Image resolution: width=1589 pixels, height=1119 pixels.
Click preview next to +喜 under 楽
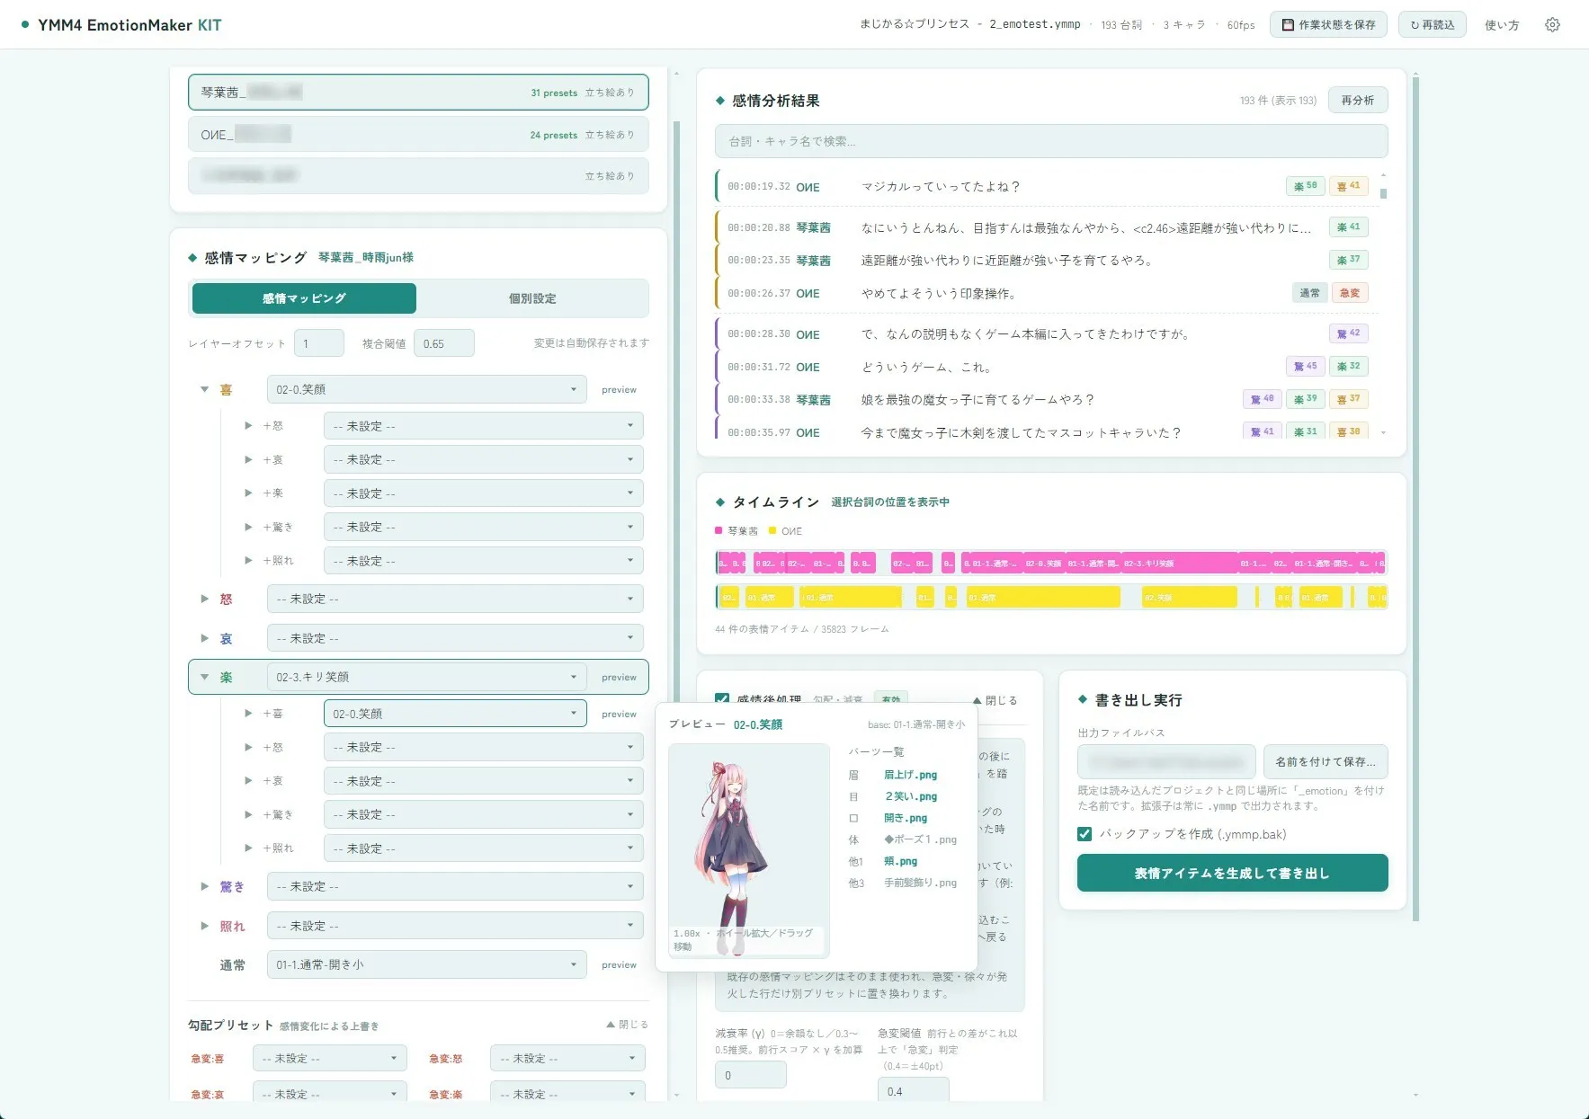619,715
